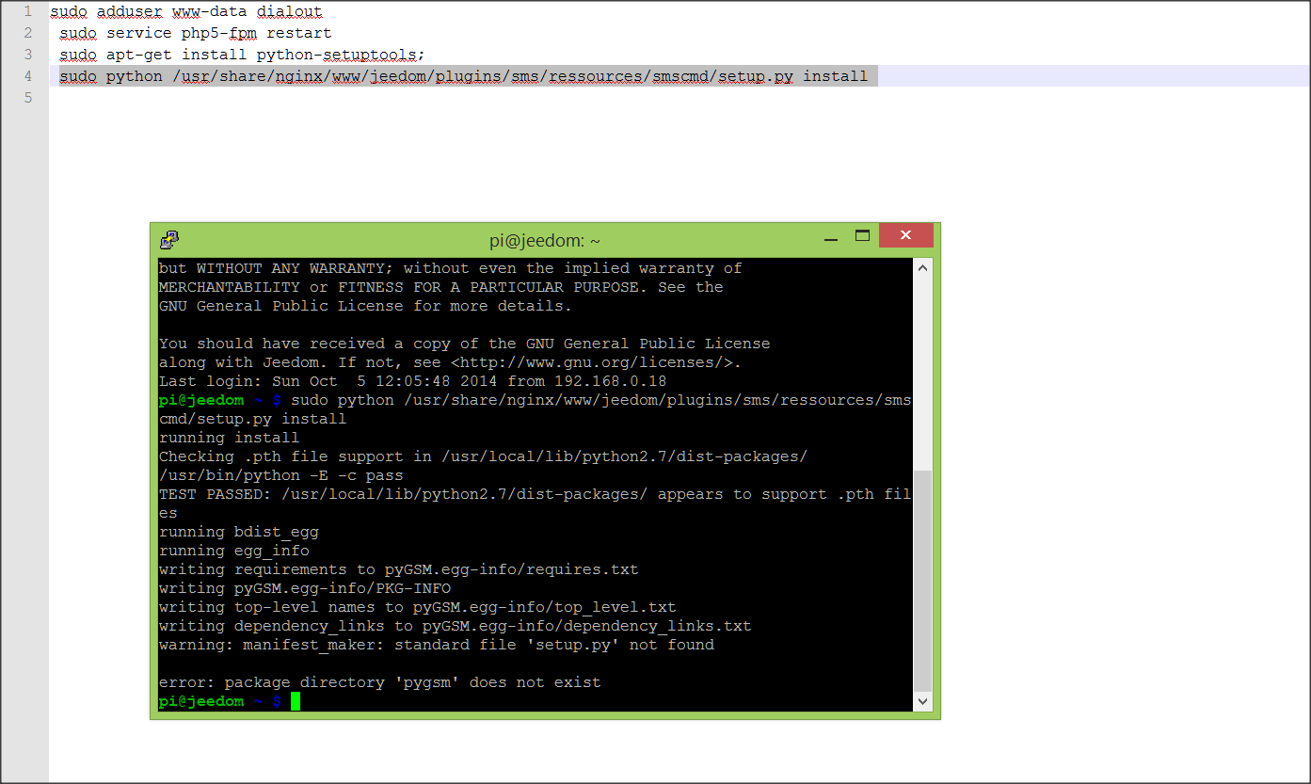Click the 'MERCHANTABILITY or FITNESS' terminal line
The image size is (1311, 784).
coord(440,287)
